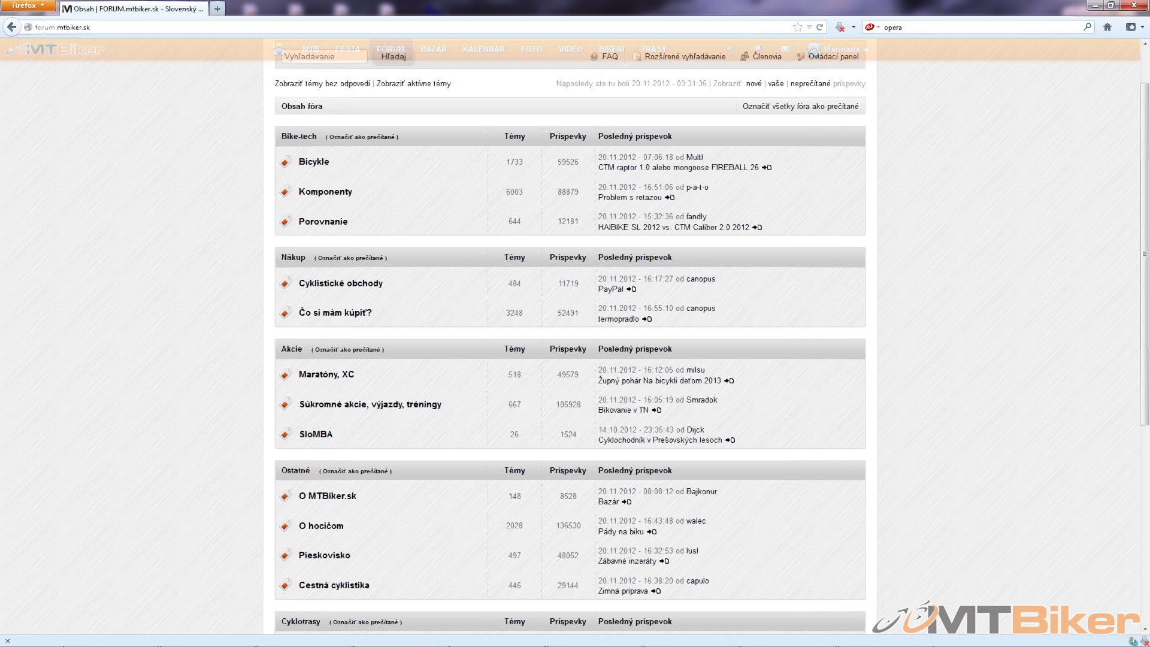Open the Firefox menu dropdown

(x=28, y=5)
